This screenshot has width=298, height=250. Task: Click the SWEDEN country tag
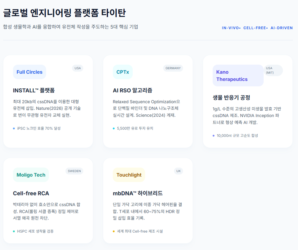[74, 171]
